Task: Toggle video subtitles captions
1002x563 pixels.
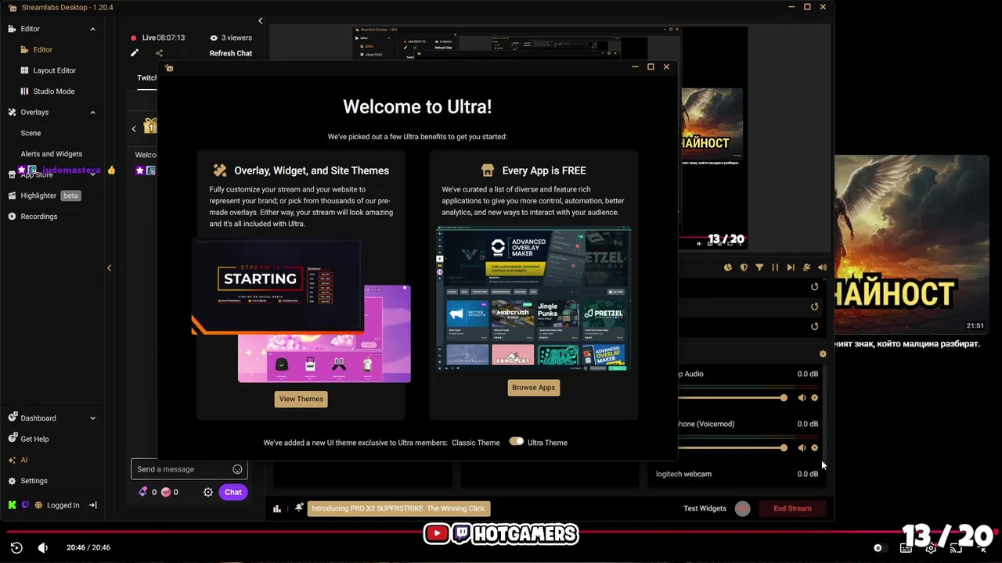Action: click(x=906, y=548)
